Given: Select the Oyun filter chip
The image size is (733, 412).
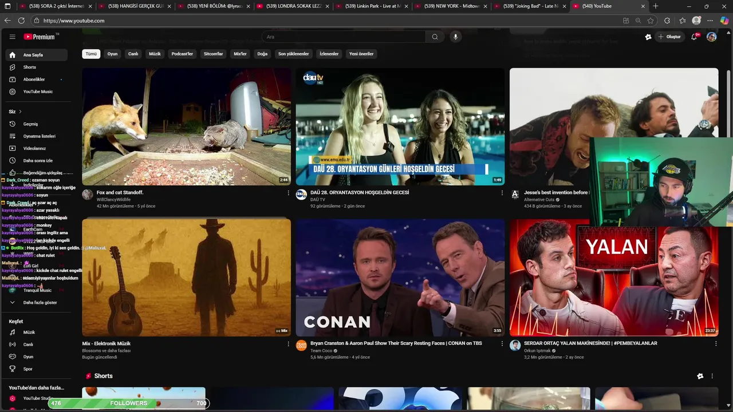Looking at the screenshot, I should (112, 54).
